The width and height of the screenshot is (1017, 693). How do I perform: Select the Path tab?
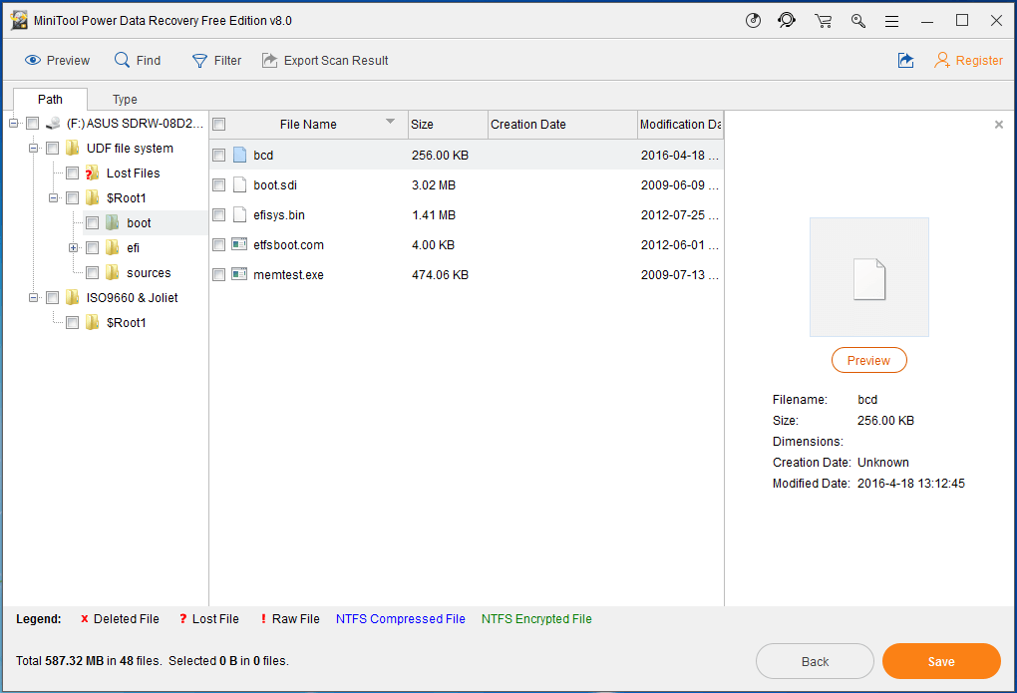coord(50,99)
